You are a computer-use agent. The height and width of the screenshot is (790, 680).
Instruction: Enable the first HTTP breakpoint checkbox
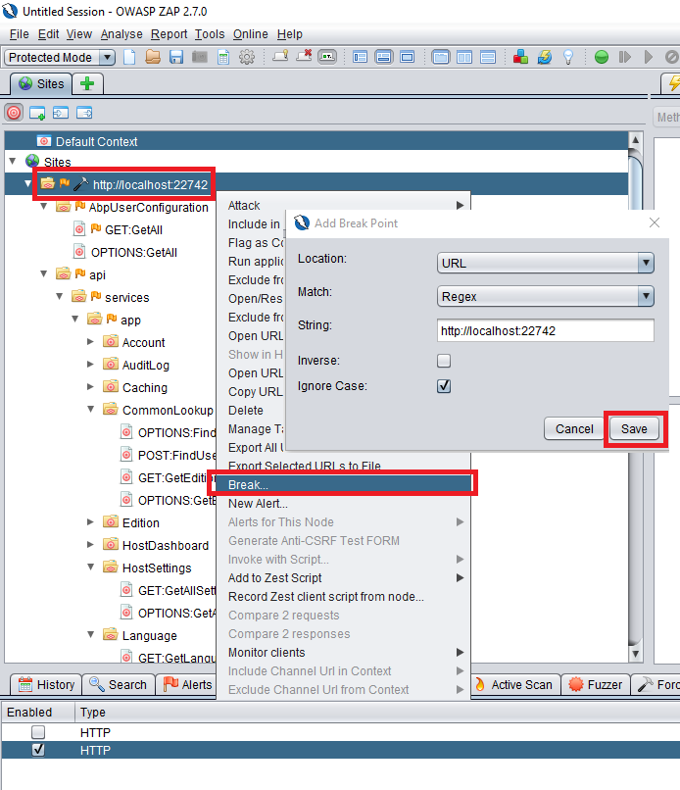(x=38, y=732)
